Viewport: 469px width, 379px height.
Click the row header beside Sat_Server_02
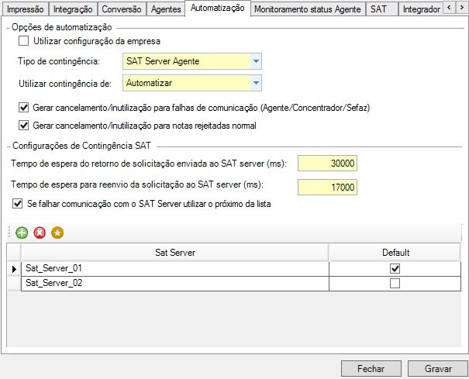click(x=14, y=283)
